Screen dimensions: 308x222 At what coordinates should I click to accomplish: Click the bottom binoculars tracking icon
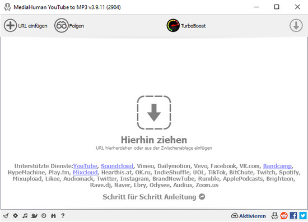click(53, 216)
